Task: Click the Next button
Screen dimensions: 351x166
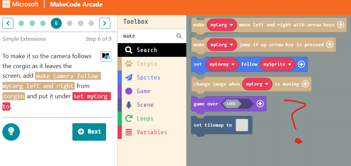Action: (x=89, y=132)
